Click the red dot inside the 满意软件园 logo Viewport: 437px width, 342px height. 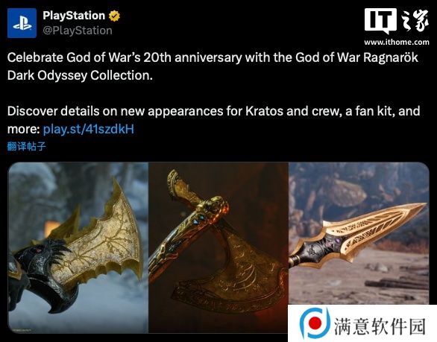pos(315,323)
